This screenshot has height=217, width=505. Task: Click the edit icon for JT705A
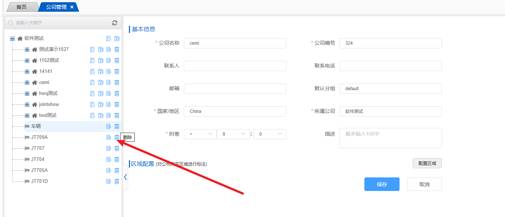pos(108,170)
